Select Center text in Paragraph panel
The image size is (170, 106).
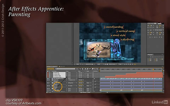(150, 57)
